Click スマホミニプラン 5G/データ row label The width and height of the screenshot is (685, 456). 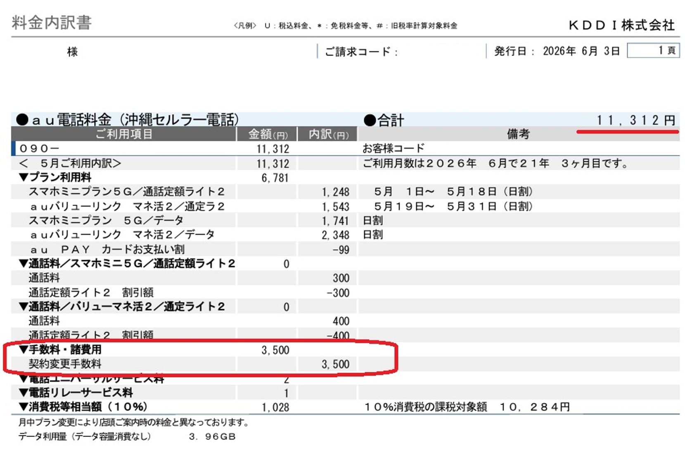pos(106,220)
